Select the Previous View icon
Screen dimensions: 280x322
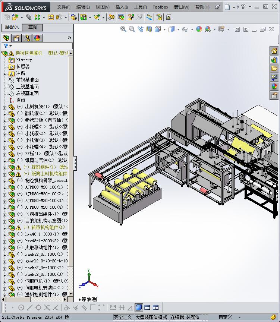pos(141,29)
